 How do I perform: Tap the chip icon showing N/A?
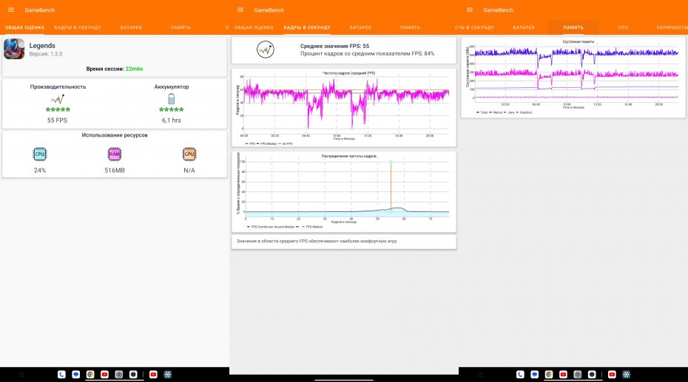click(189, 154)
